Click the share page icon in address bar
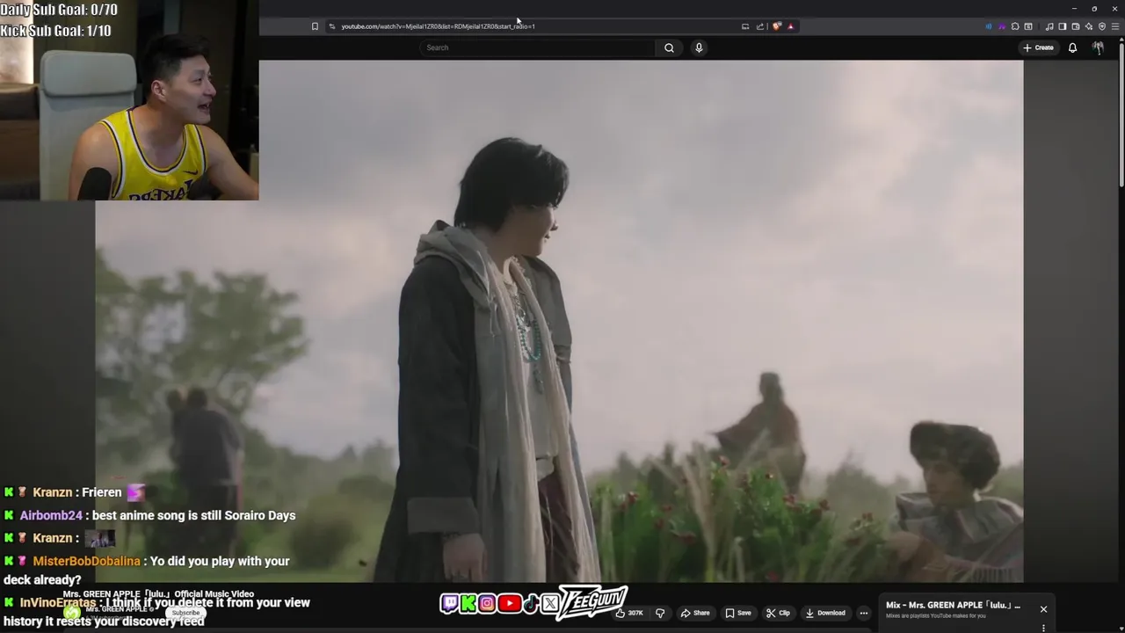The width and height of the screenshot is (1125, 633). 760,26
